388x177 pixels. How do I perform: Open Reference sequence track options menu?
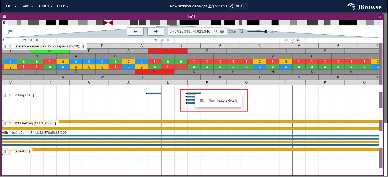[84, 46]
